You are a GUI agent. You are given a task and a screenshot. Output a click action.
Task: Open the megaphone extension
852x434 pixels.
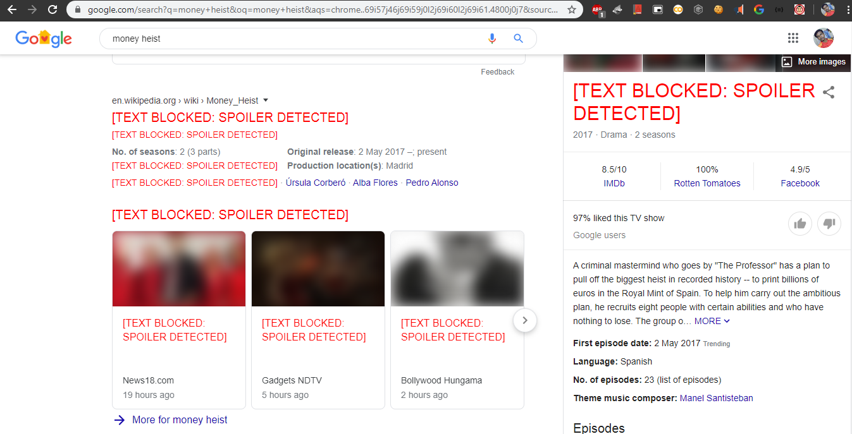point(739,9)
